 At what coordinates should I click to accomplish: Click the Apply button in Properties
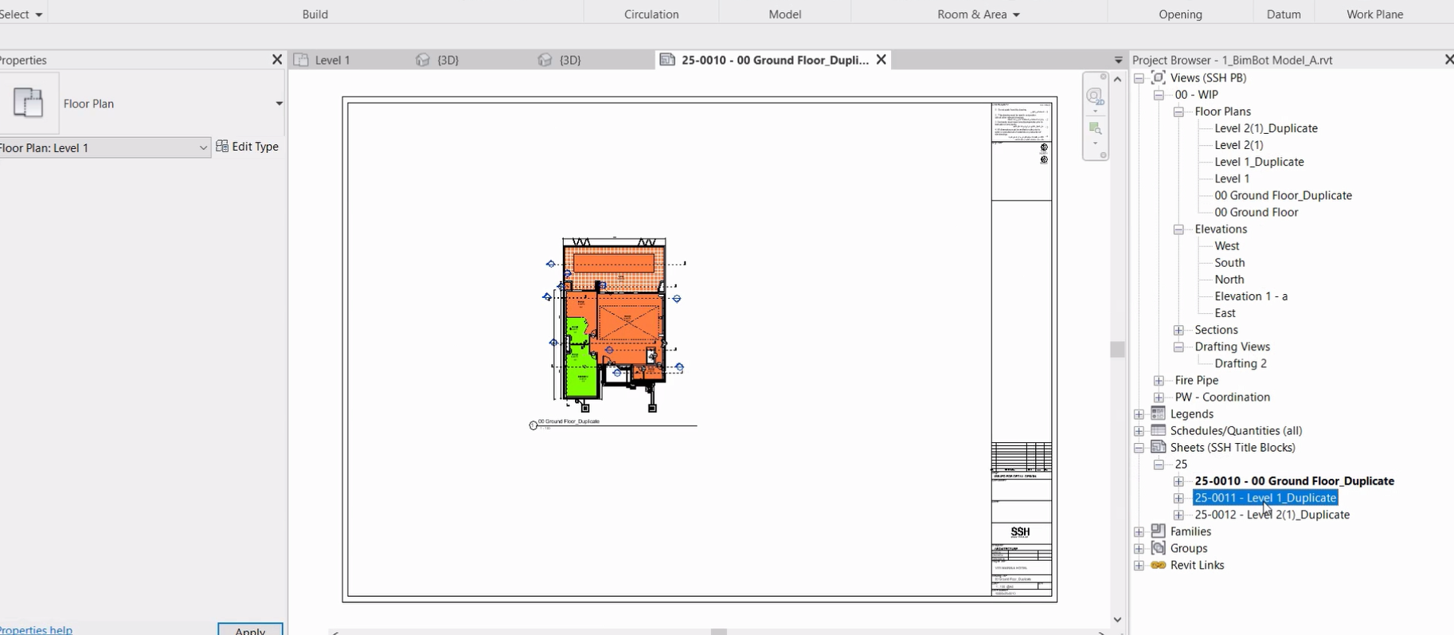[250, 629]
